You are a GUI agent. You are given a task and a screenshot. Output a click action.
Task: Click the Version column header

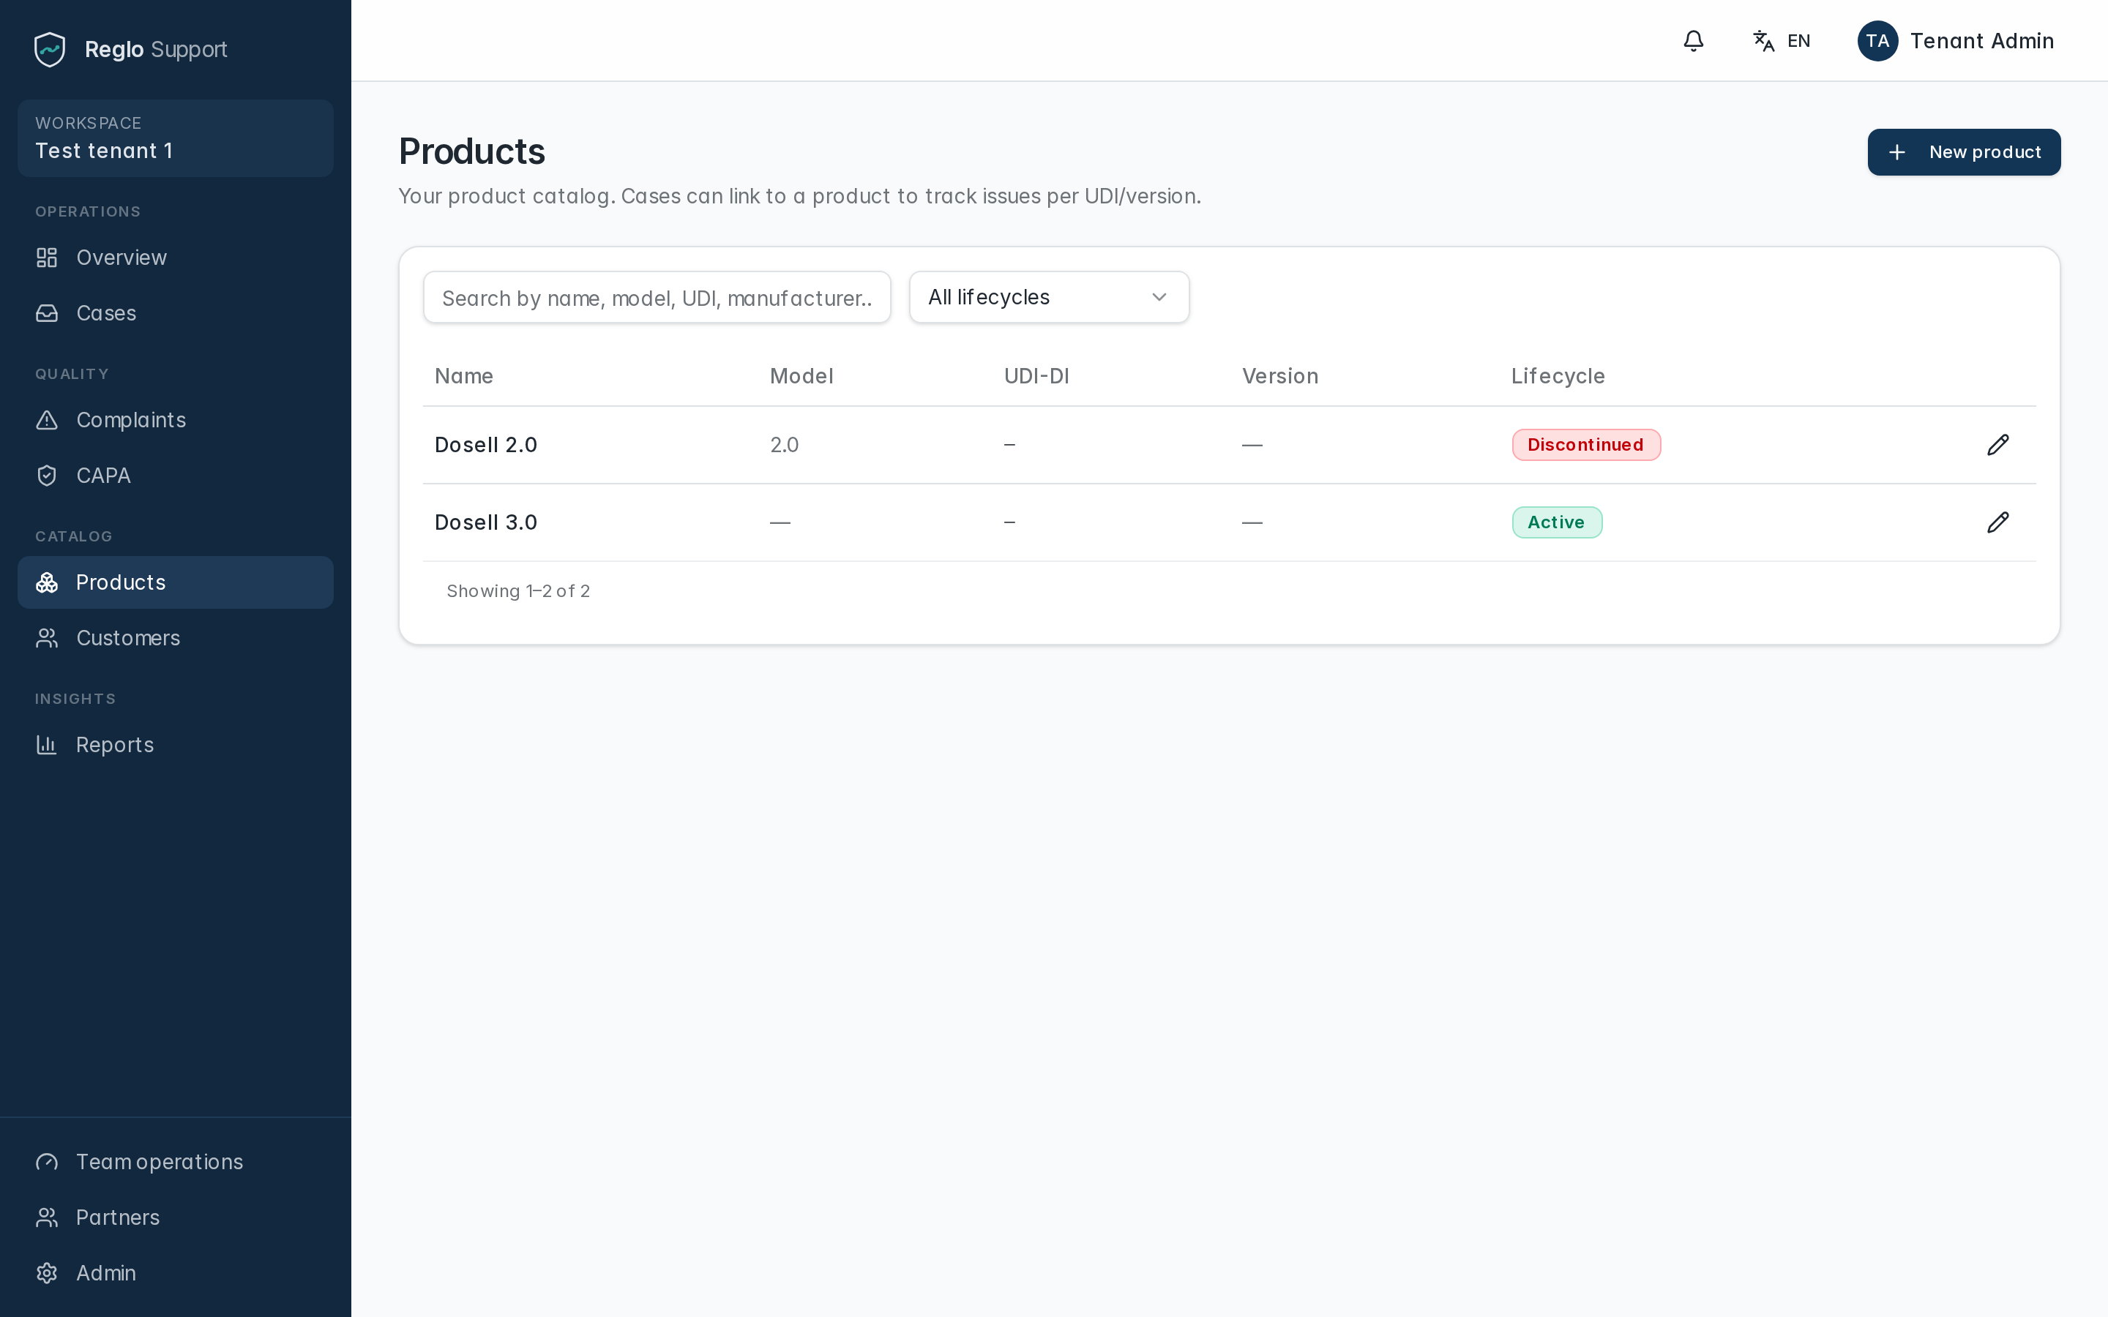pyautogui.click(x=1279, y=376)
